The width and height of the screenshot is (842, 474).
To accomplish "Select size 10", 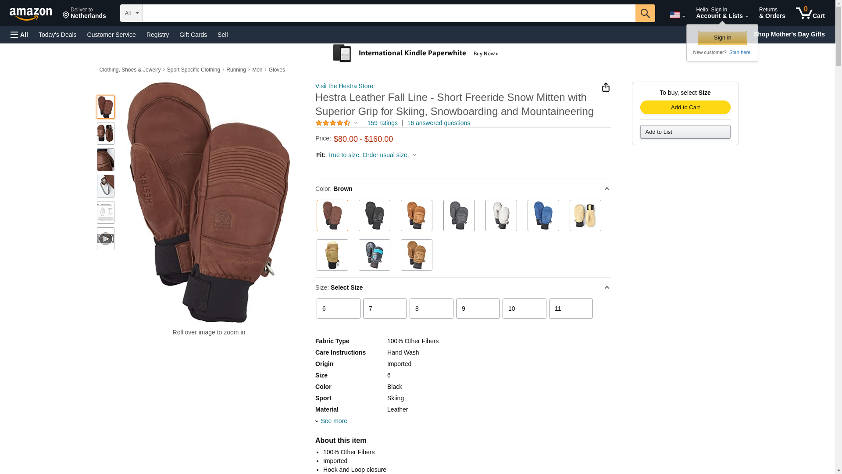I will (x=524, y=309).
